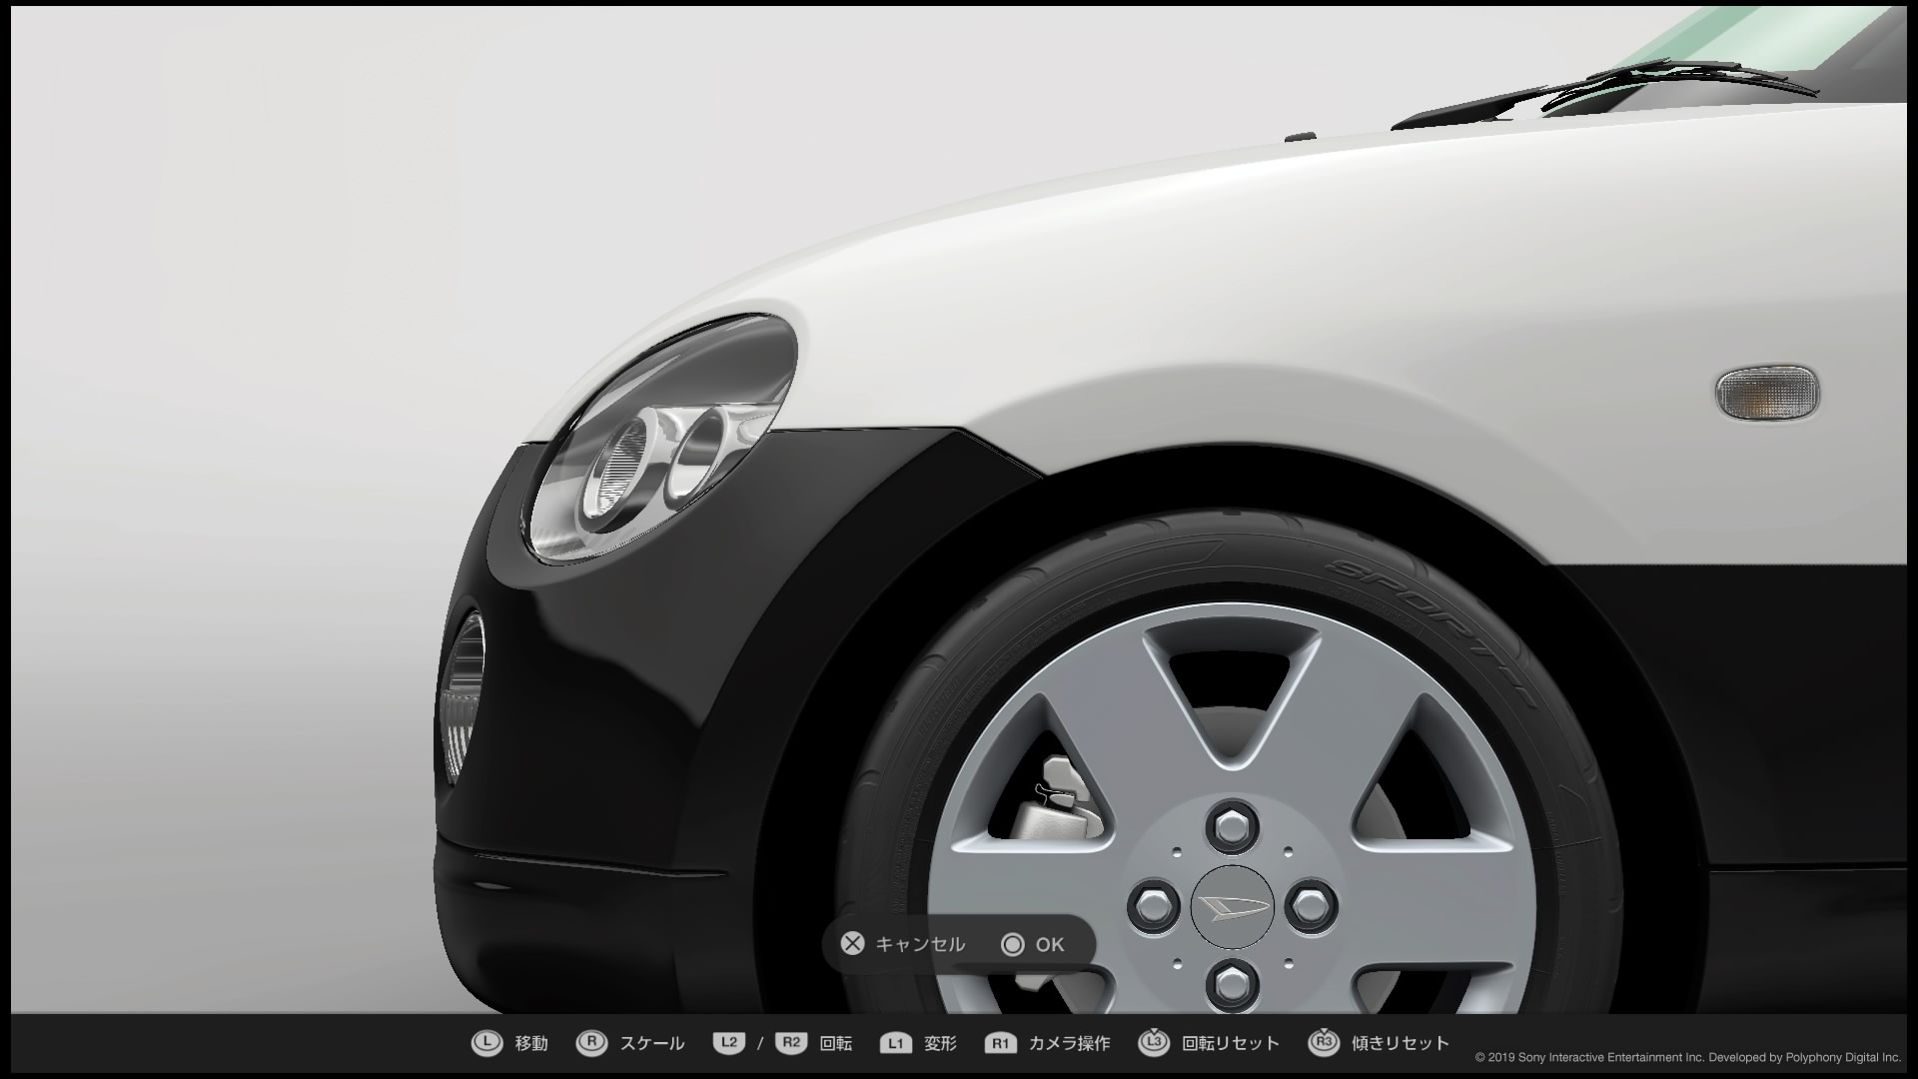Select the 回転 label
Image resolution: width=1918 pixels, height=1079 pixels.
835,1043
